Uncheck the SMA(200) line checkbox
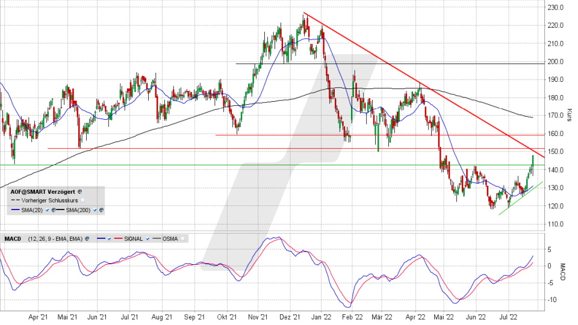 pos(95,210)
